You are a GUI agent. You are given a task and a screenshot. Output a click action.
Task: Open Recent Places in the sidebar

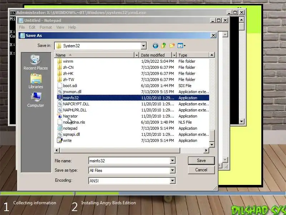point(35,62)
